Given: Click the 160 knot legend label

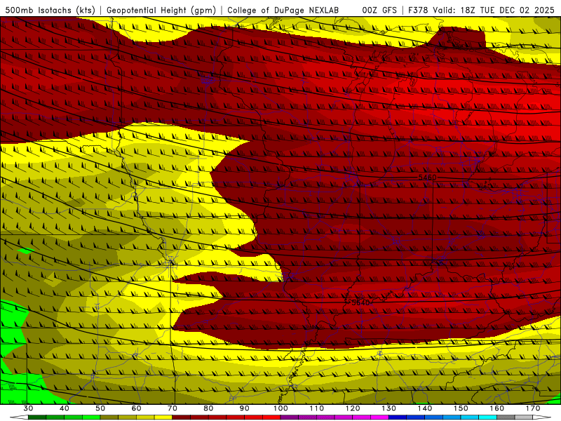Looking at the screenshot, I should coord(497,408).
